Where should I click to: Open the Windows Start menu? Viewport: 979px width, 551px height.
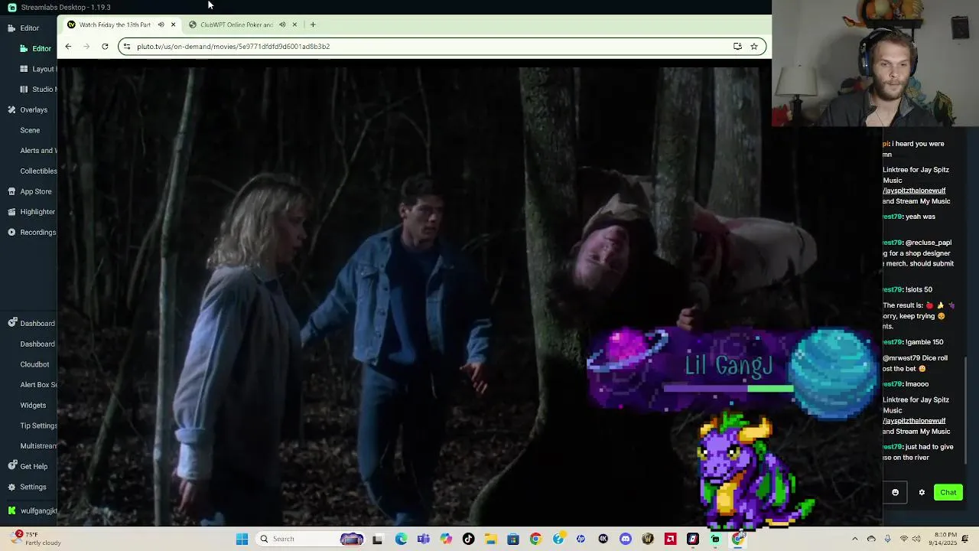(x=242, y=539)
